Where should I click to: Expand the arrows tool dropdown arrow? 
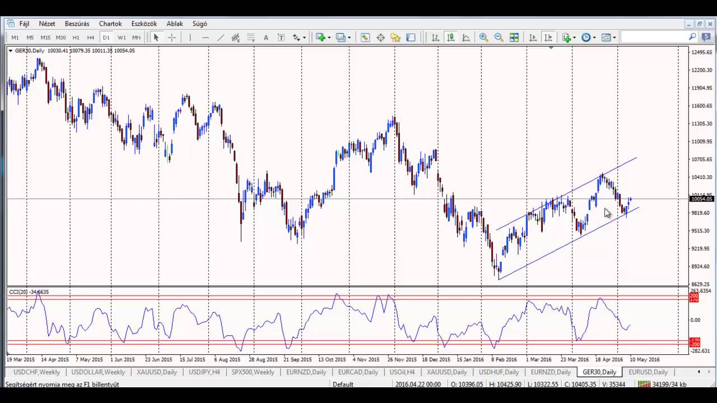[304, 38]
